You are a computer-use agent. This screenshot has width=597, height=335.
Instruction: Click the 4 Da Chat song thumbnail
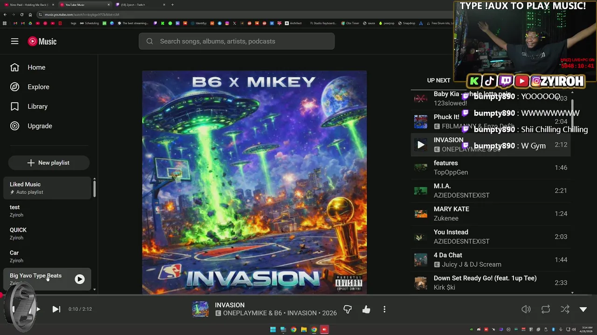pyautogui.click(x=421, y=260)
